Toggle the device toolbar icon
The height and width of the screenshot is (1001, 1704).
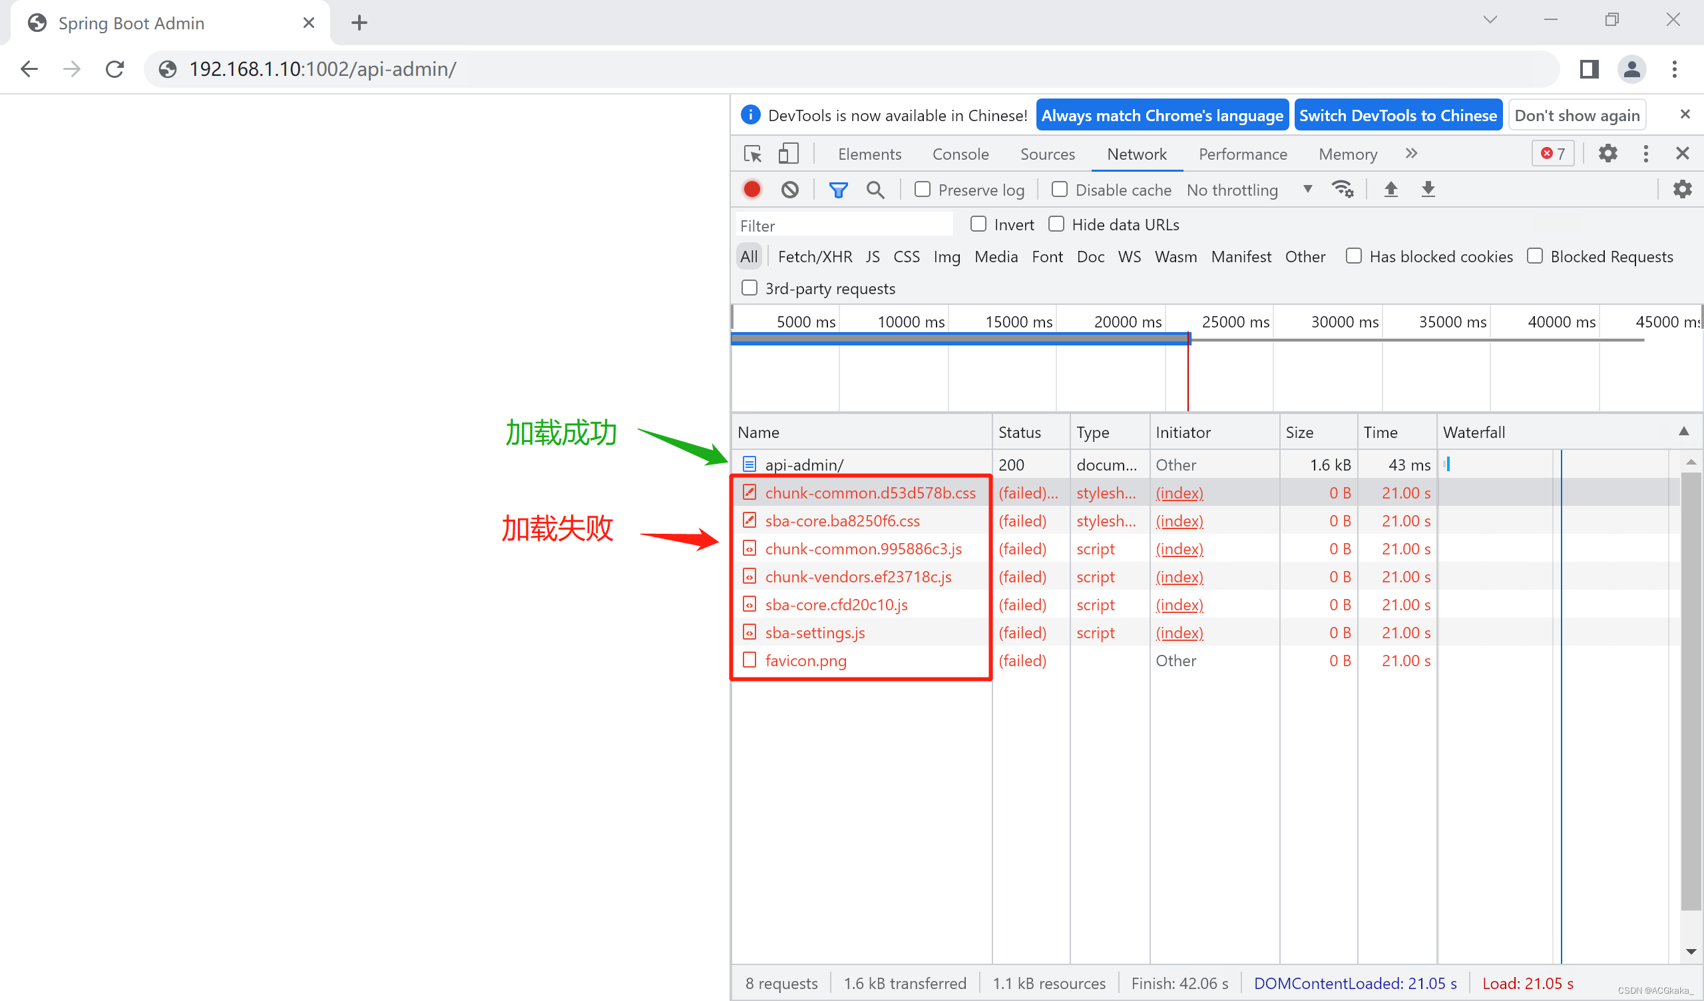click(789, 154)
